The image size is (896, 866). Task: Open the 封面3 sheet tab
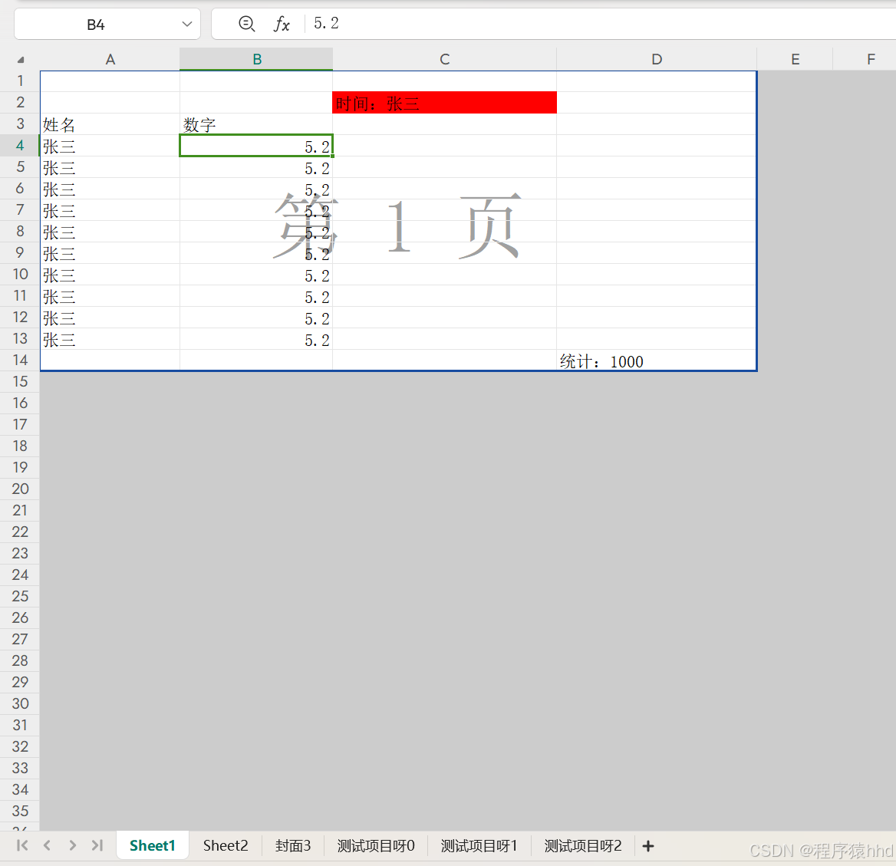pos(293,845)
